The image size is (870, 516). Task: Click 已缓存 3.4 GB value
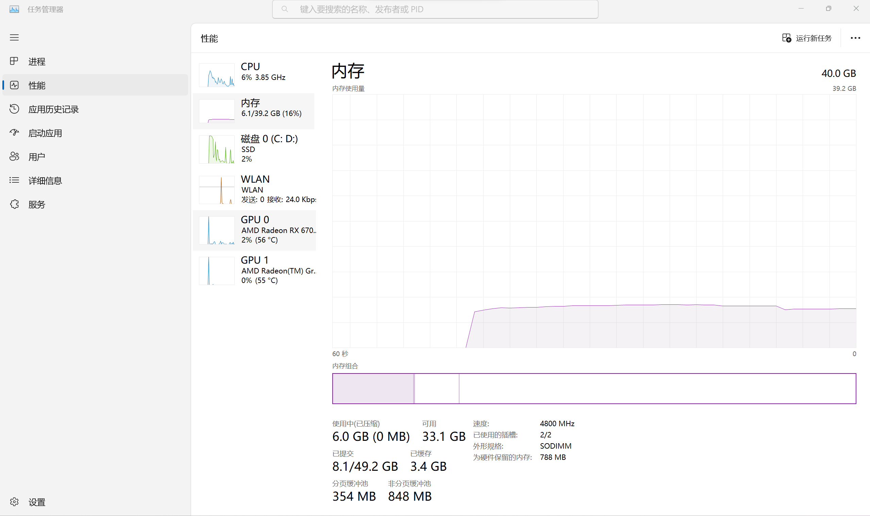click(428, 466)
